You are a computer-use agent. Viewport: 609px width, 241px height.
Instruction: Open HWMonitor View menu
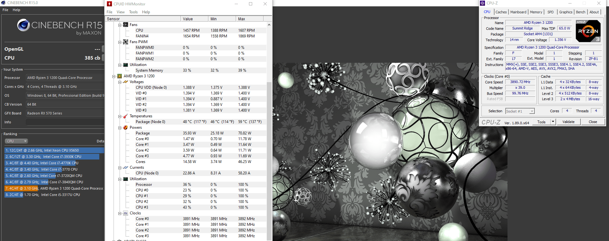click(121, 12)
